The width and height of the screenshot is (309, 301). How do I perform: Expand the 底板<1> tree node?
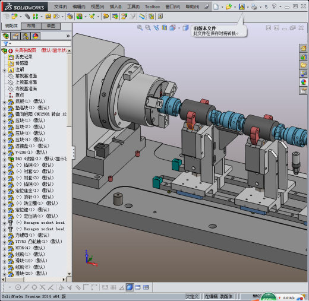pyautogui.click(x=4, y=102)
